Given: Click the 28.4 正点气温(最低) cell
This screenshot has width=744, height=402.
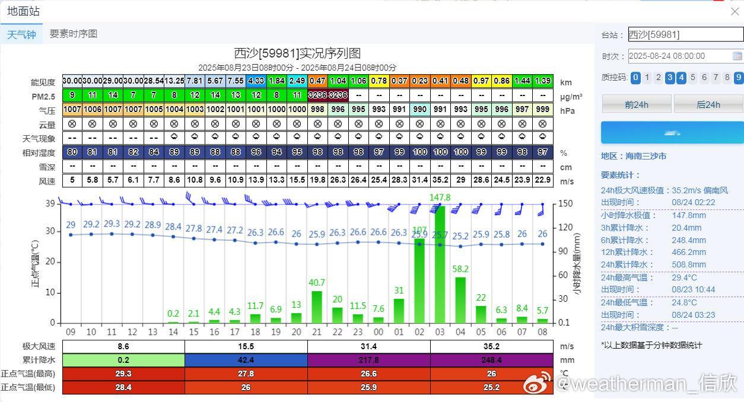Looking at the screenshot, I should click(123, 387).
